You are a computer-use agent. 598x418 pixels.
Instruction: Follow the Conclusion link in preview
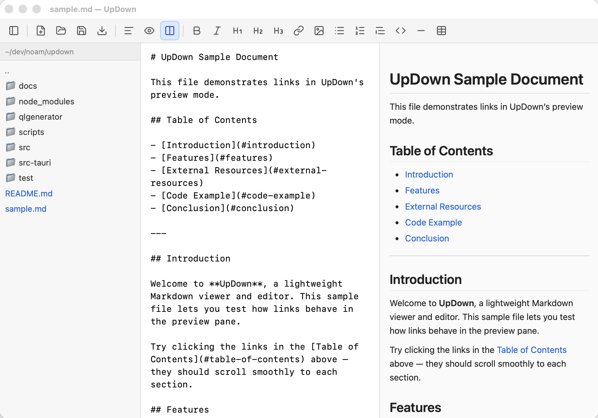point(427,238)
